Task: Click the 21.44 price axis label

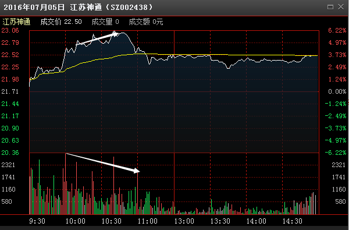Action: click(10, 104)
